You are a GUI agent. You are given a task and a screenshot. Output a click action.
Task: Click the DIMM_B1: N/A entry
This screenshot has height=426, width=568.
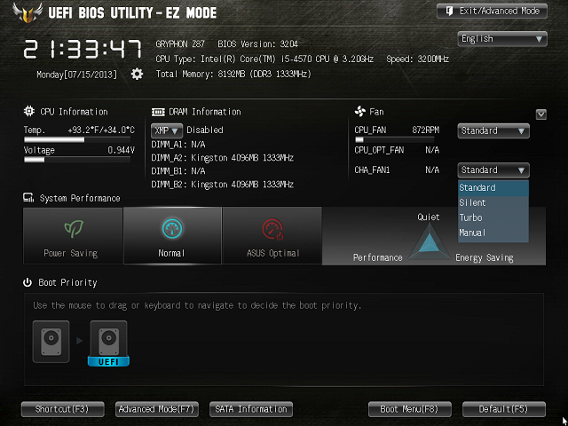pyautogui.click(x=178, y=171)
